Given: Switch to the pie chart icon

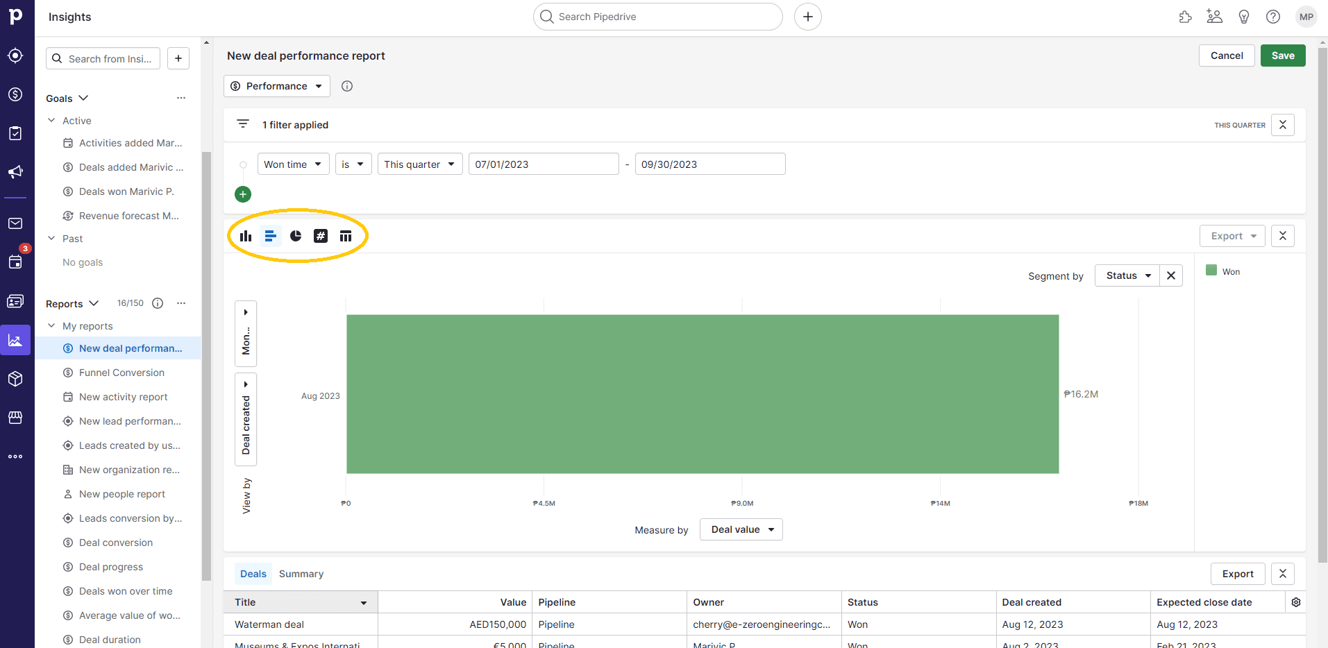Looking at the screenshot, I should [x=296, y=236].
